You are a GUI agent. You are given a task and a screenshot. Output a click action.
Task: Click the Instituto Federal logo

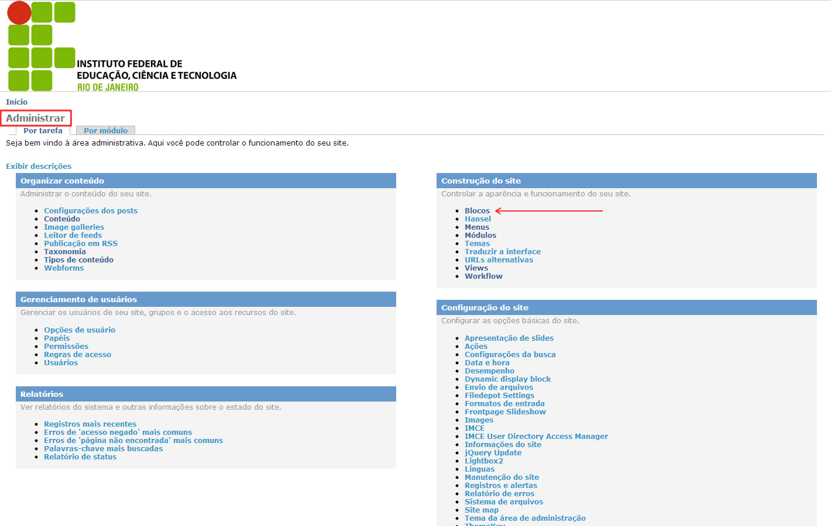122,47
